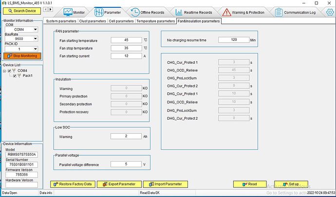Click the Realtime Records chart icon
The height and width of the screenshot is (197, 336).
point(179,12)
